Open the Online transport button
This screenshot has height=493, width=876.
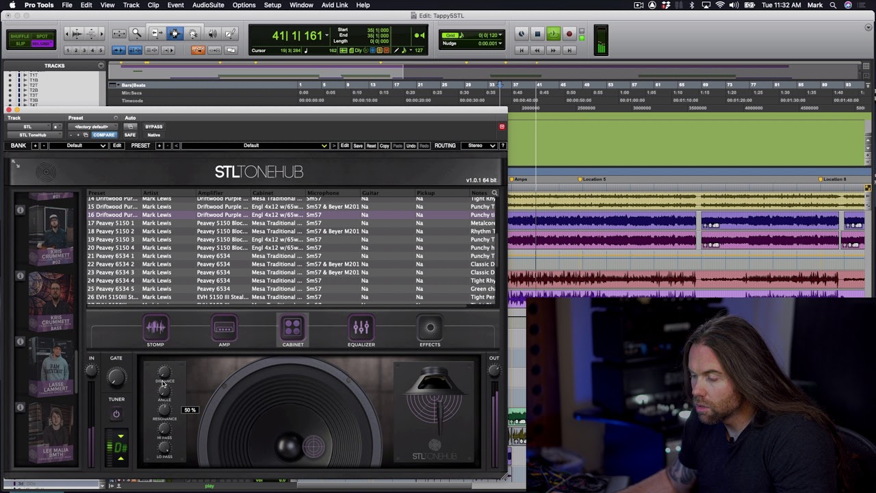tap(521, 34)
